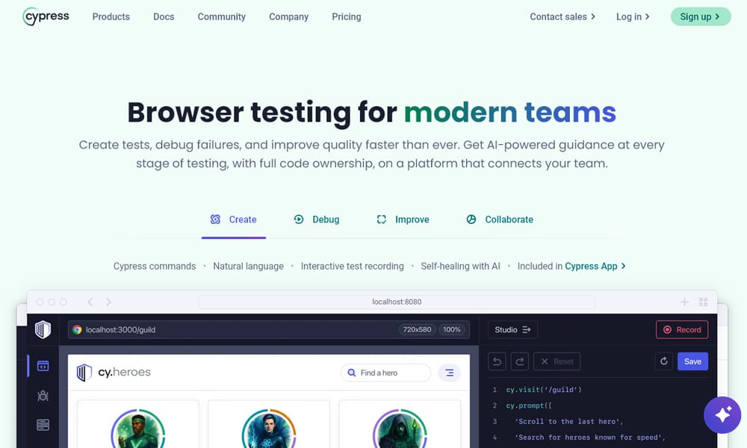Click 'Interactive test recording' feature text
The width and height of the screenshot is (747, 448).
(352, 266)
